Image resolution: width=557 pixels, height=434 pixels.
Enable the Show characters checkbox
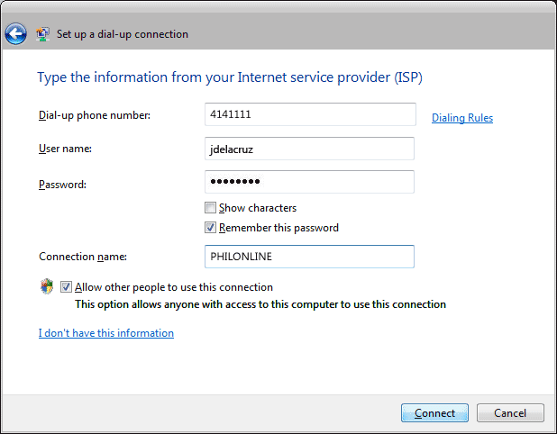[x=210, y=208]
